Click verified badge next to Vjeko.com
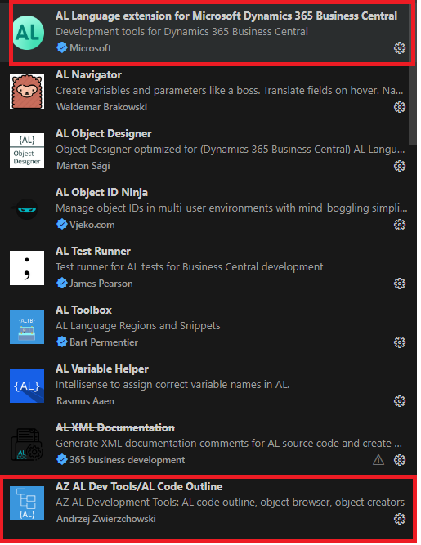Viewport: 421px width, 545px height. [62, 224]
